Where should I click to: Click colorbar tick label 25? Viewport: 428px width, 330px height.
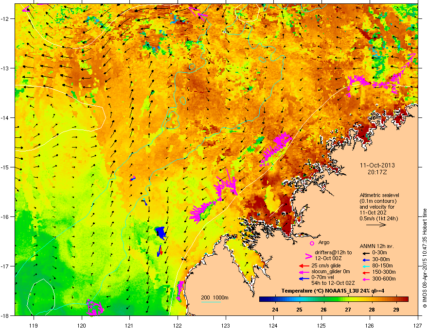click(300, 310)
